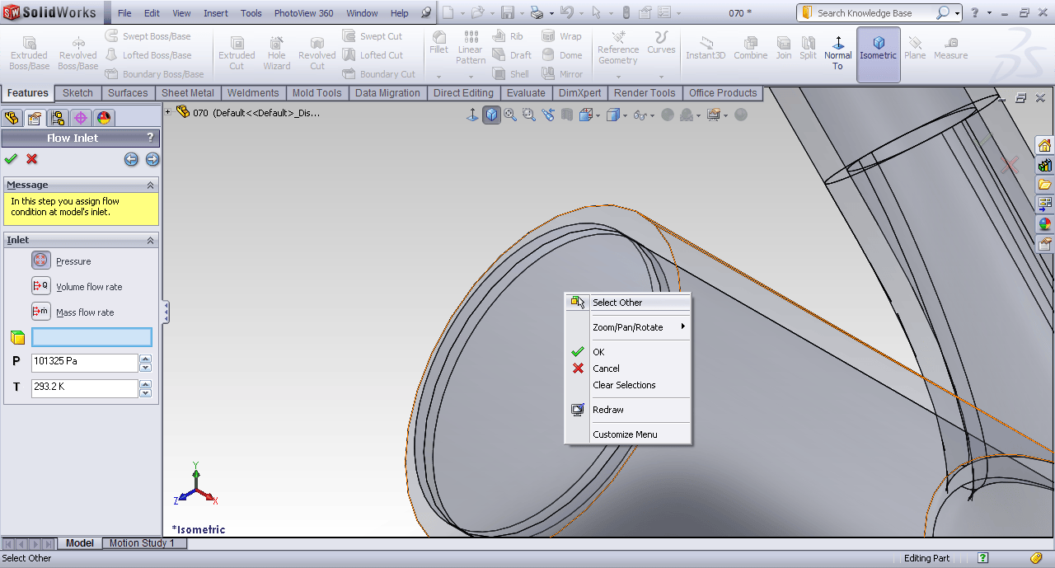This screenshot has height=568, width=1055.
Task: Expand the 070 flyout tree node
Action: pyautogui.click(x=168, y=112)
